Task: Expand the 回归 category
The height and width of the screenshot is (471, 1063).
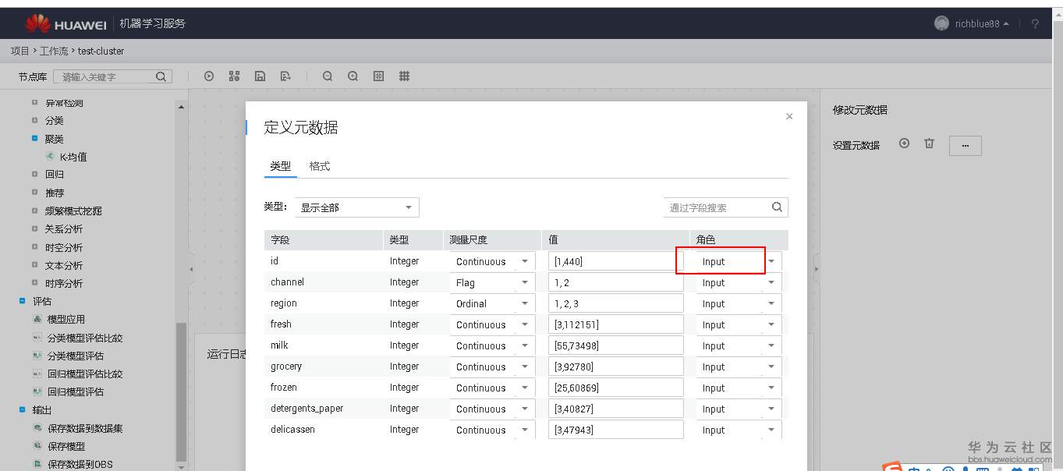Action: point(34,174)
